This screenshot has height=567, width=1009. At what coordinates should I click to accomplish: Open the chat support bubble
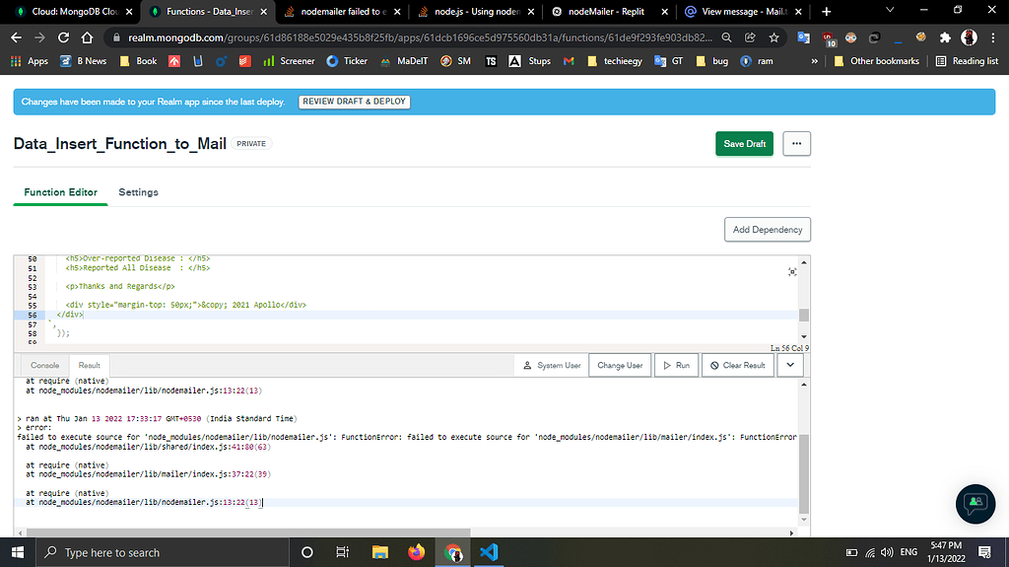975,503
